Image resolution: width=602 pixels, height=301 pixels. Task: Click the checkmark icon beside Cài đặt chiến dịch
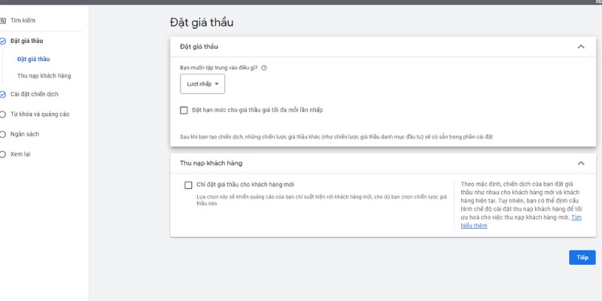click(2, 94)
